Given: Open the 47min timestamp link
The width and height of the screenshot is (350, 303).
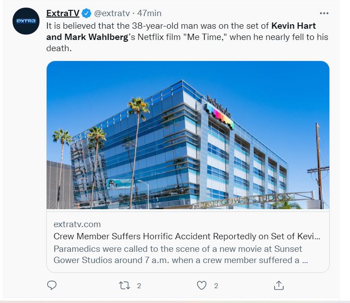Looking at the screenshot, I should click(149, 13).
